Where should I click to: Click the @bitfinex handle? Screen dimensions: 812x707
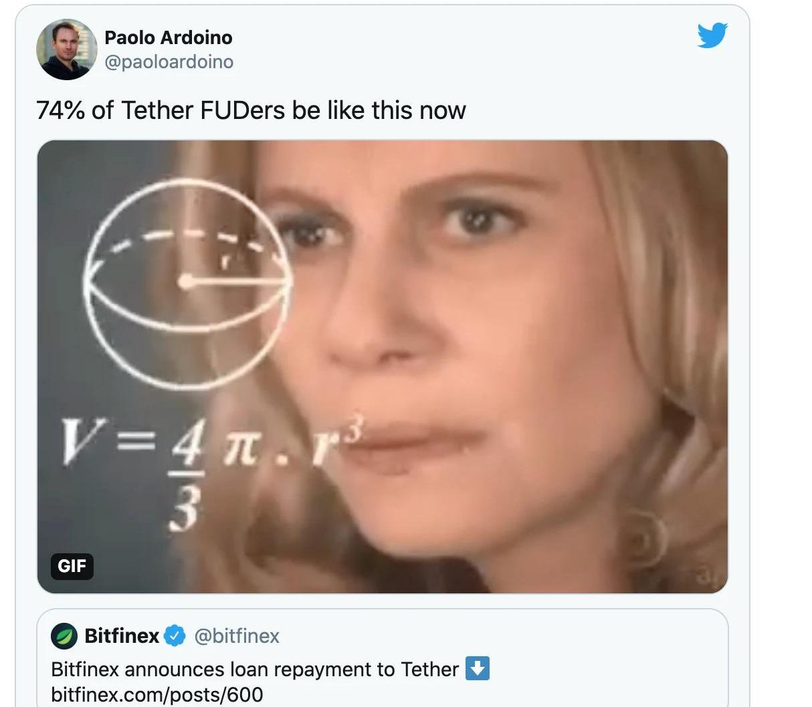pos(237,635)
